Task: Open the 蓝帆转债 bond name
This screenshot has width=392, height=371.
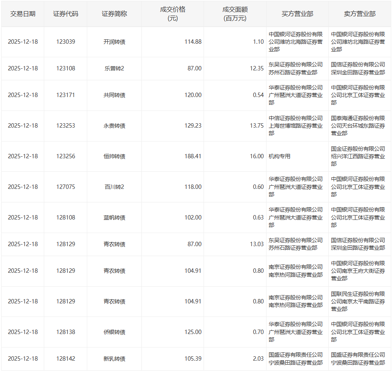Action: coord(114,218)
